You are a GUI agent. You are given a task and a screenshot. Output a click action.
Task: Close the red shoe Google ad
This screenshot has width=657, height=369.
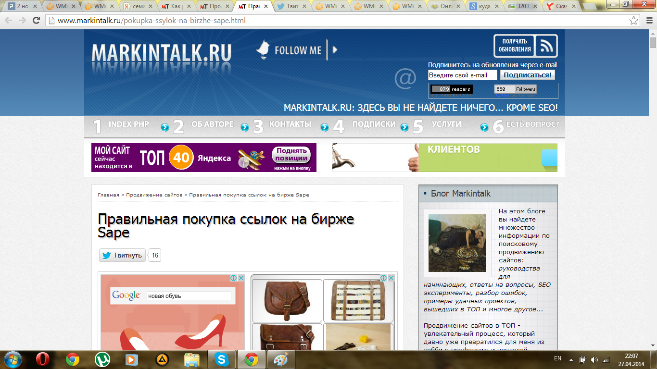tap(241, 278)
